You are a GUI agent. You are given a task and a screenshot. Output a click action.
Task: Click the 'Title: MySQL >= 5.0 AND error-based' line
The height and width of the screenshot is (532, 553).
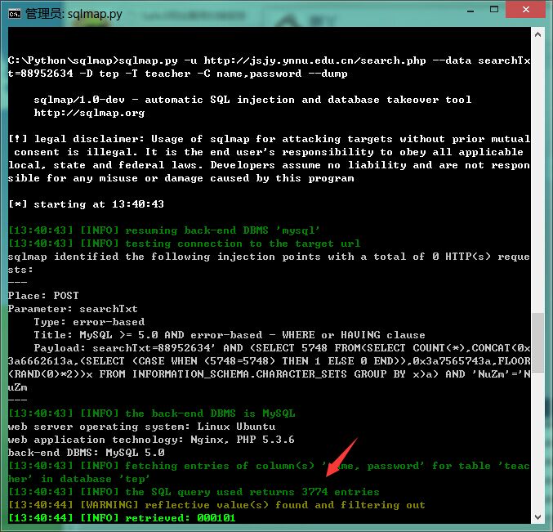(x=230, y=335)
